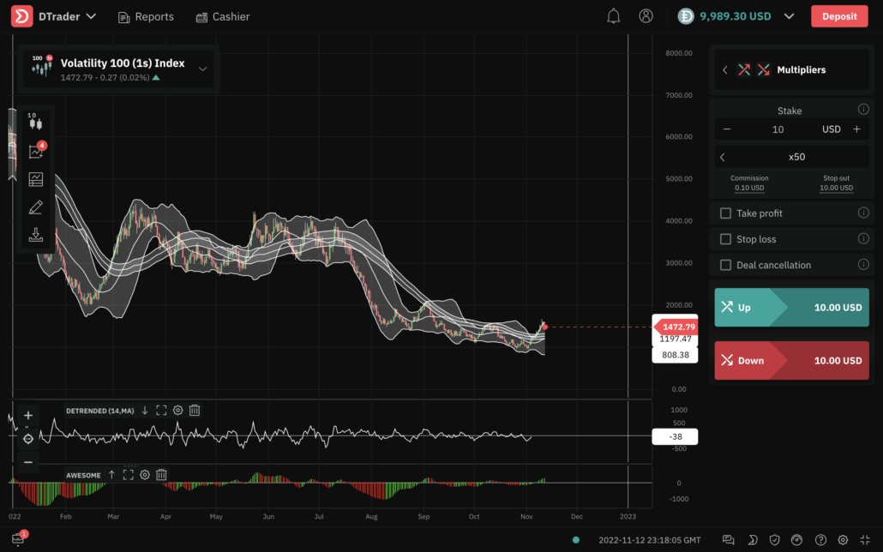Open the chart templates icon
883x552 pixels.
(36, 178)
